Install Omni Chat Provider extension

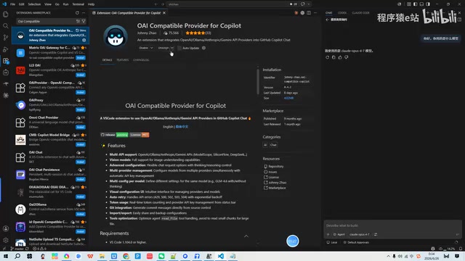click(x=81, y=128)
